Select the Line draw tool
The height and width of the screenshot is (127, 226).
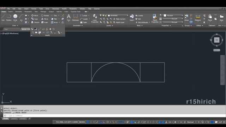[x=3, y=18]
